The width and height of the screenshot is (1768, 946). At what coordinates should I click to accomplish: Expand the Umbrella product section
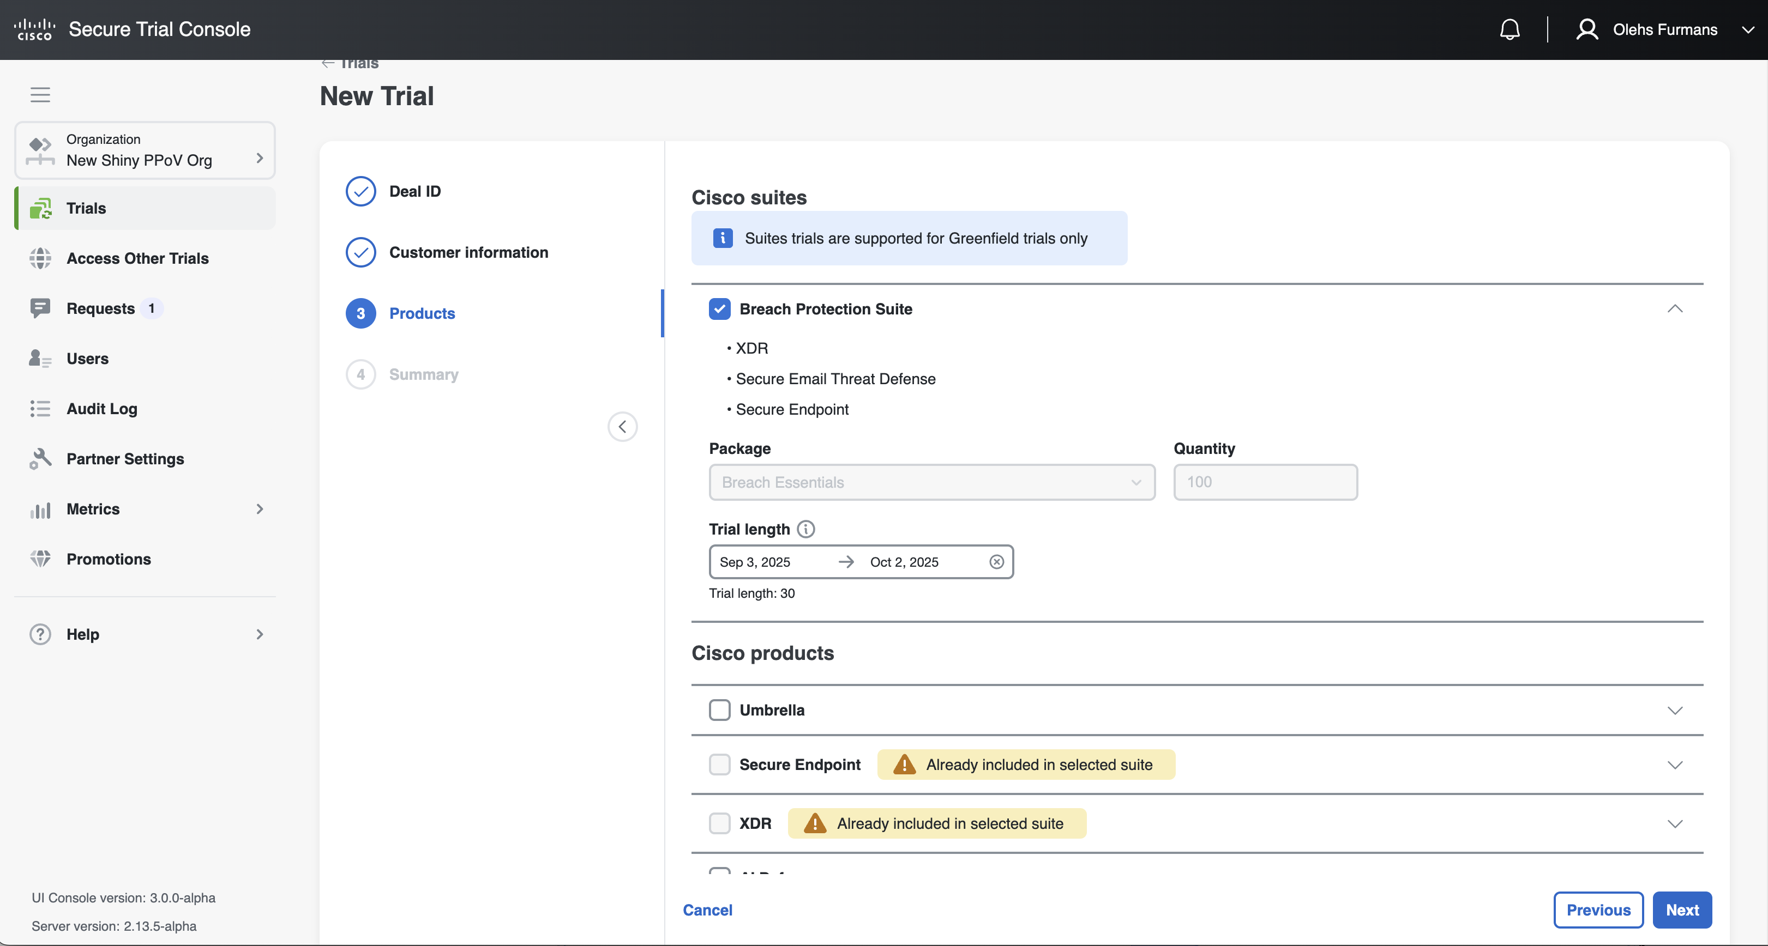(x=1675, y=710)
